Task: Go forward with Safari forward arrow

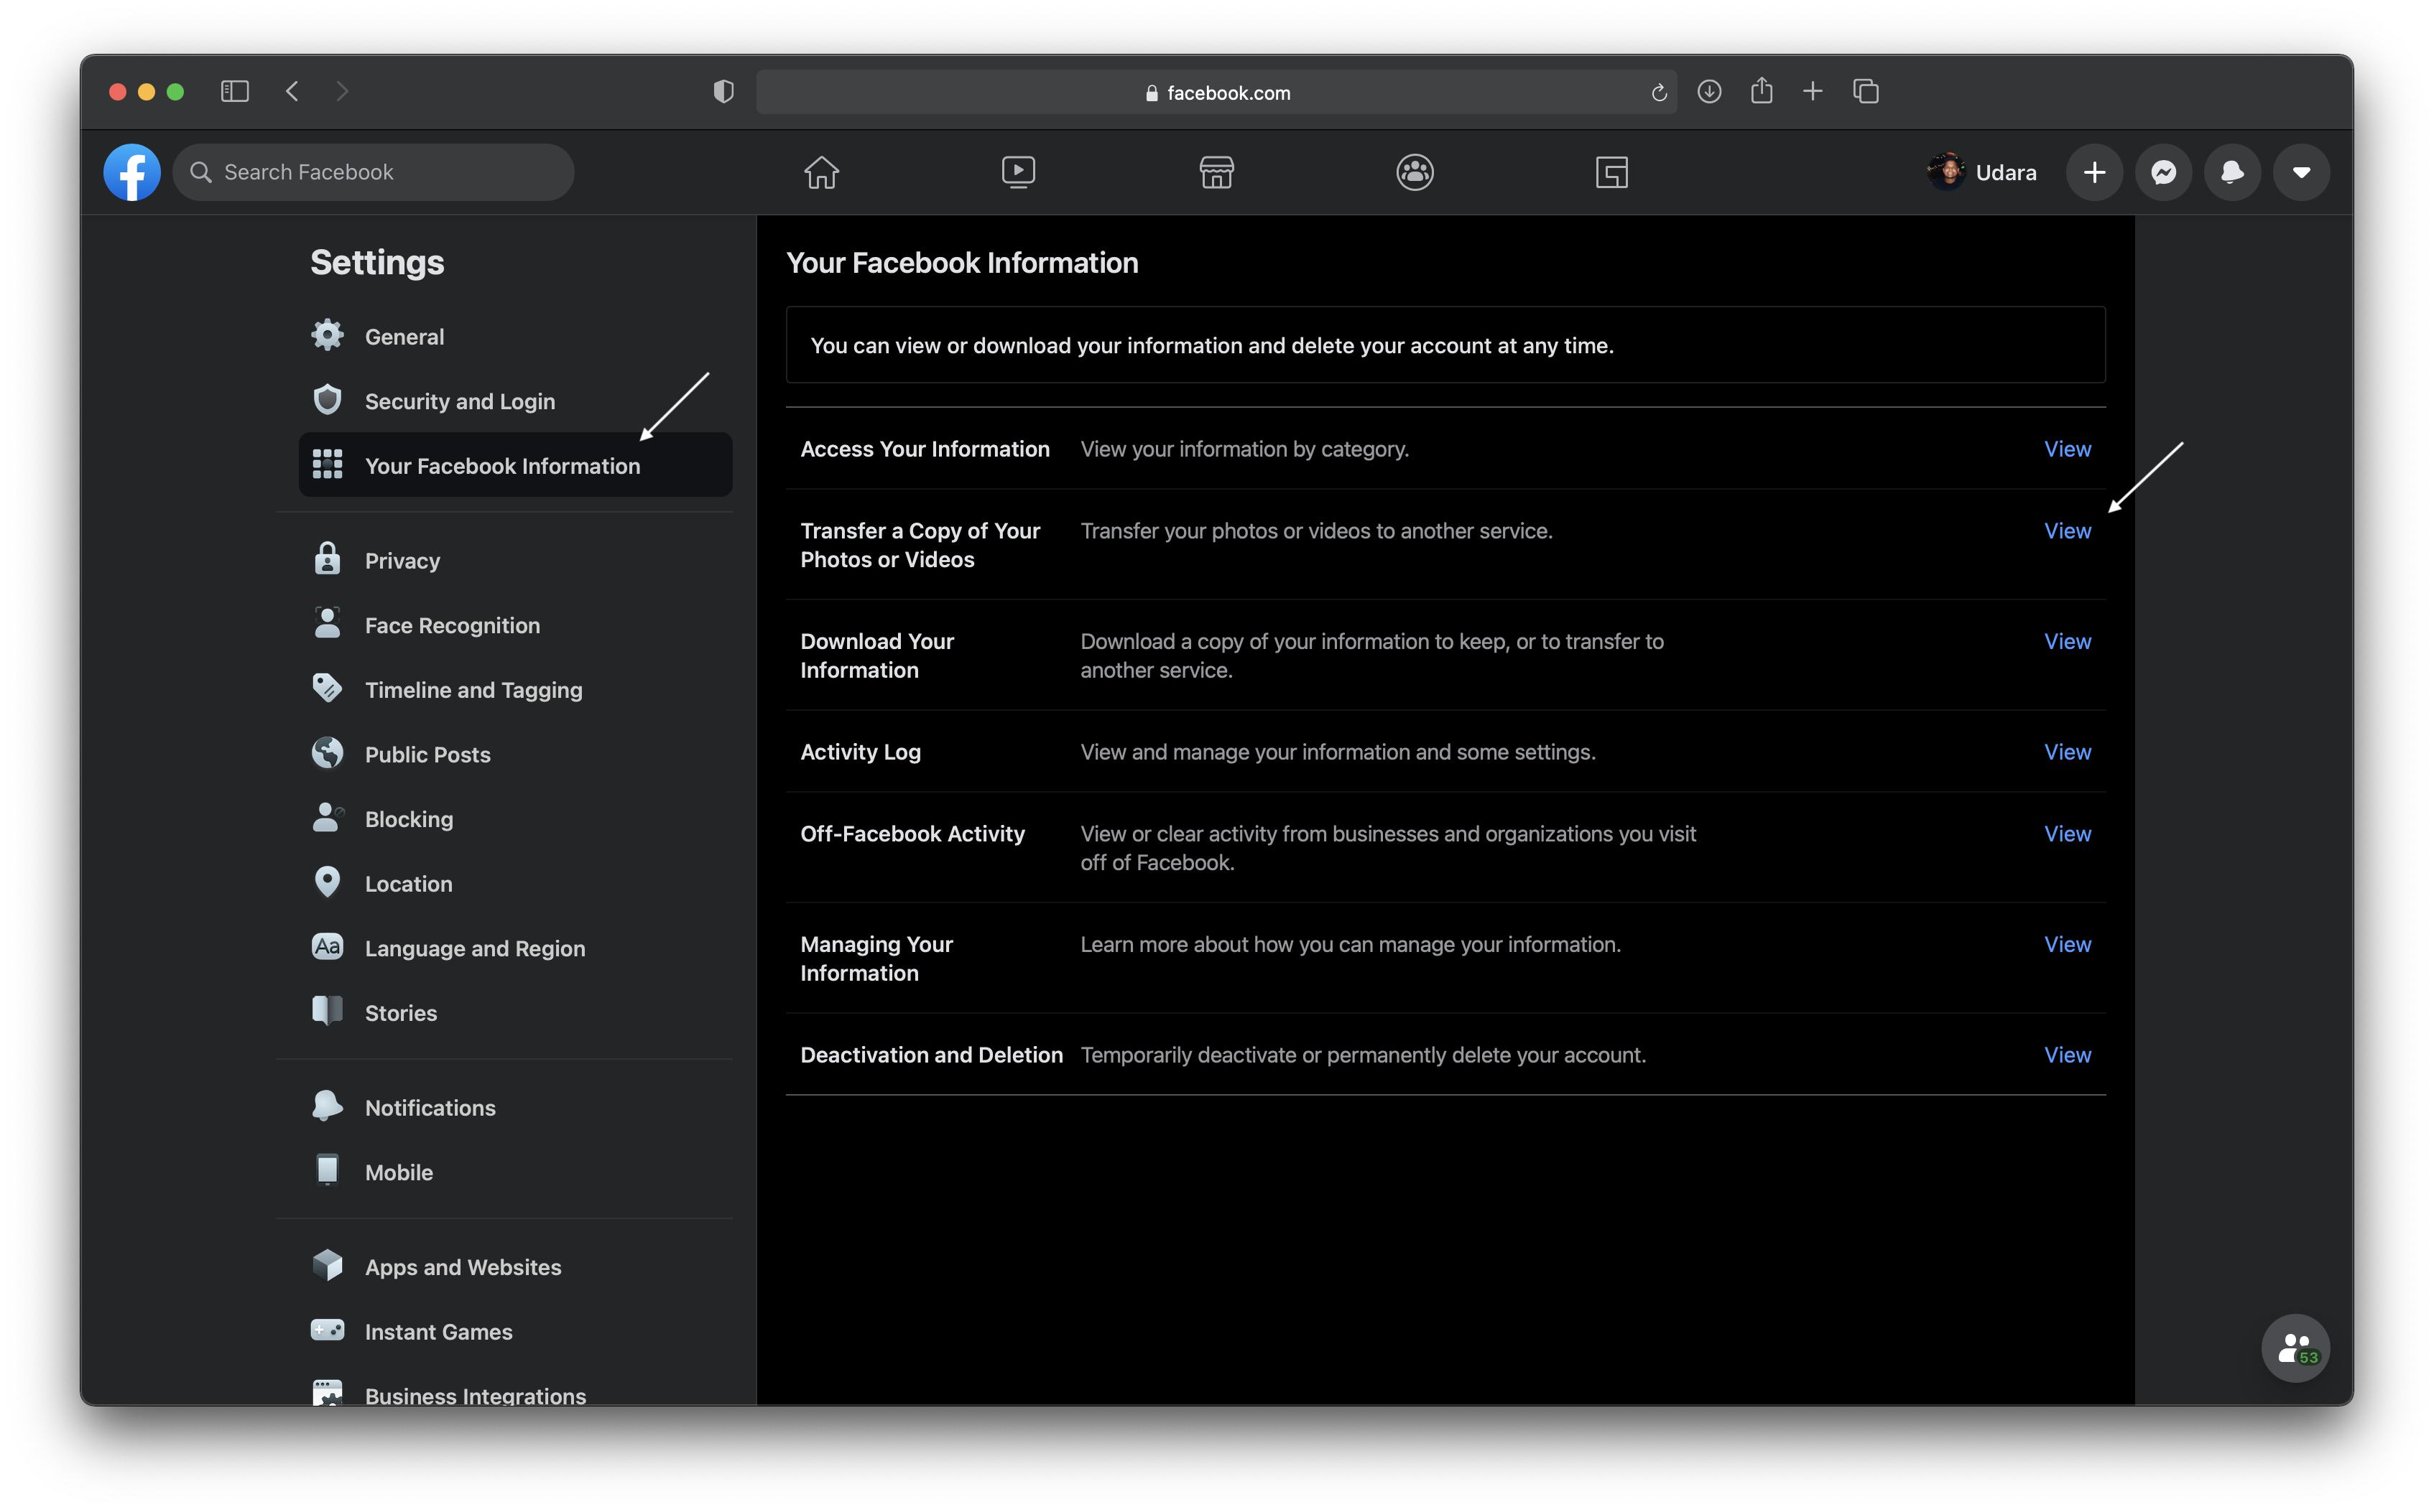Action: click(x=342, y=92)
